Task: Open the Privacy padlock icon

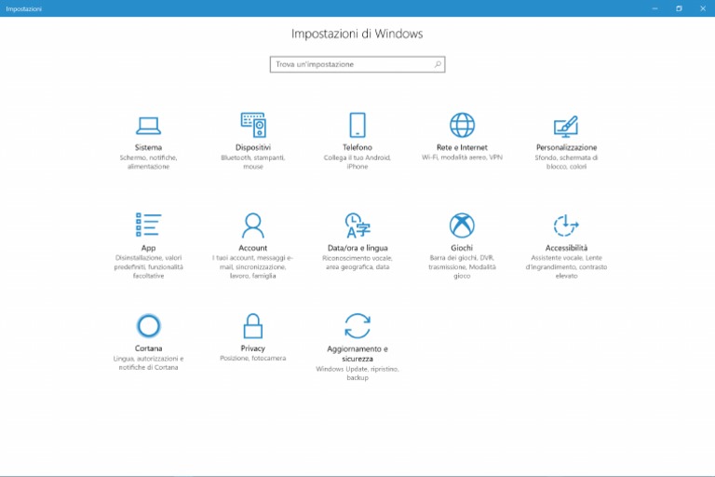Action: 252,325
